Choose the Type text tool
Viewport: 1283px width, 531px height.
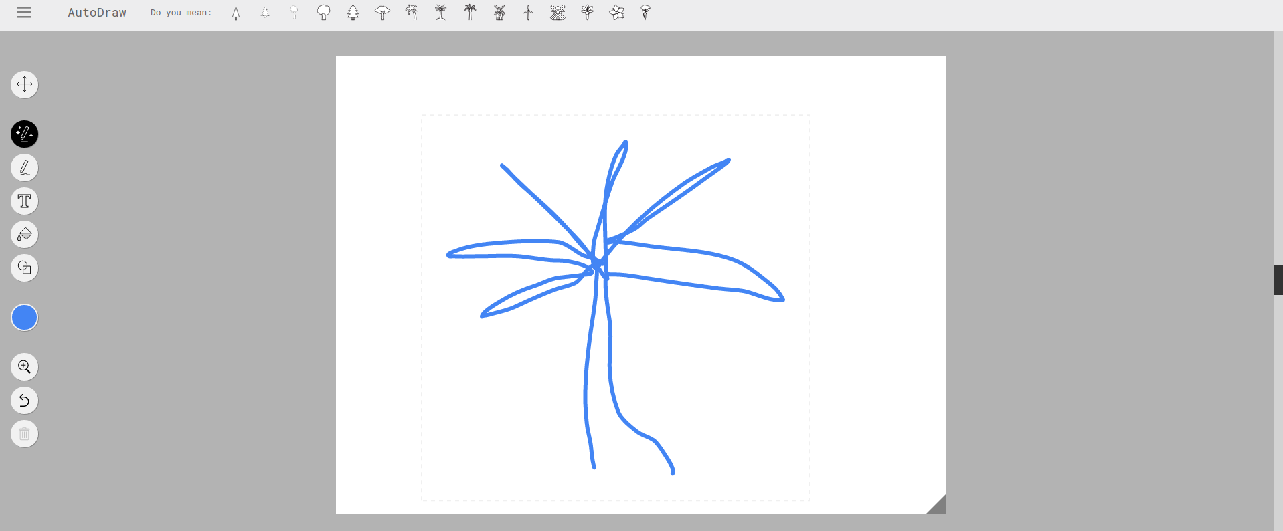[x=25, y=201]
